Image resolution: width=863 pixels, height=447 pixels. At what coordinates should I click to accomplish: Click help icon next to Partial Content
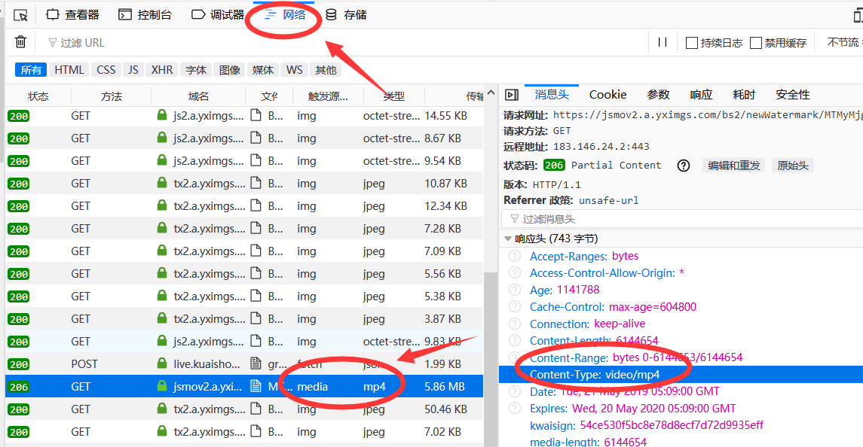click(684, 166)
